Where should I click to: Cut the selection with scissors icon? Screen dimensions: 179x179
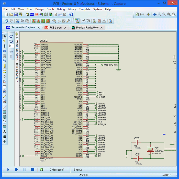click(x=18, y=21)
